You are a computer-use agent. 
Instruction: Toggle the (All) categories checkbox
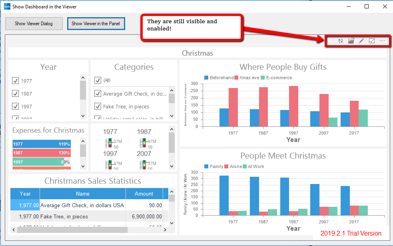coord(98,80)
